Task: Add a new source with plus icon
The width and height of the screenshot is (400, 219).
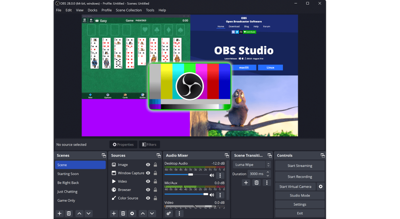Action: click(x=114, y=213)
